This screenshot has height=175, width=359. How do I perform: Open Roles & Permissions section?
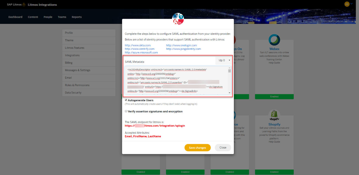(x=89, y=85)
